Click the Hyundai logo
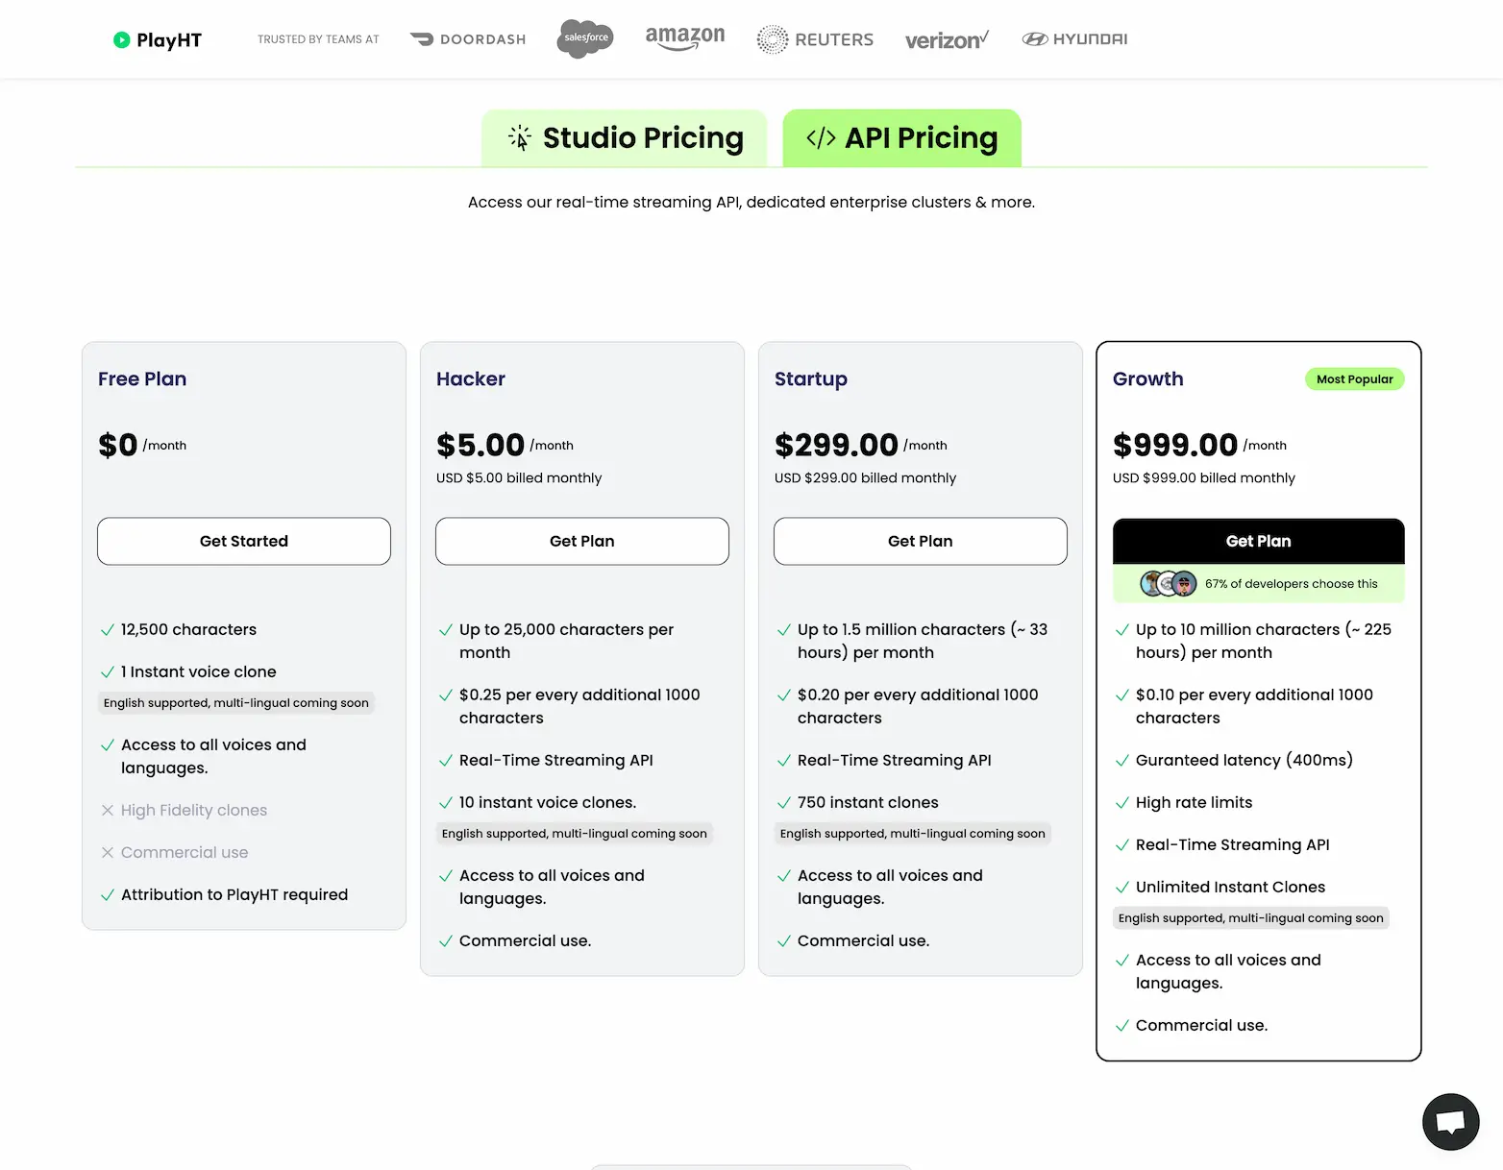This screenshot has height=1170, width=1503. tap(1074, 38)
